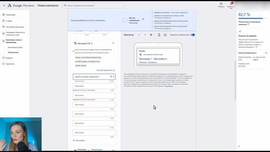Click the vertical scrollbar of main content

coord(235,80)
